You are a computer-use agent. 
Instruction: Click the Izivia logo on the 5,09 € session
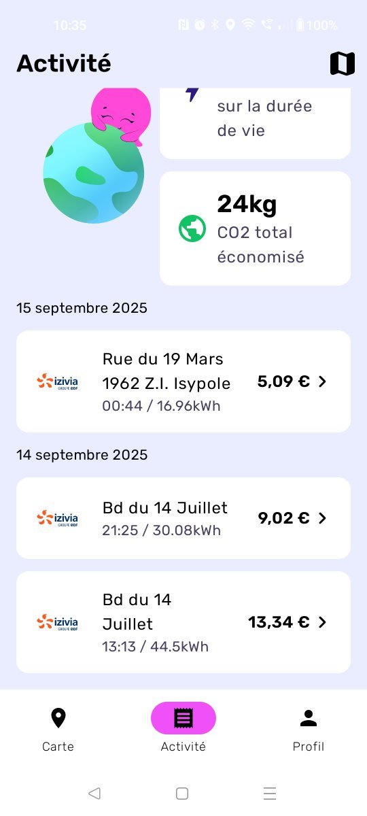(x=57, y=381)
